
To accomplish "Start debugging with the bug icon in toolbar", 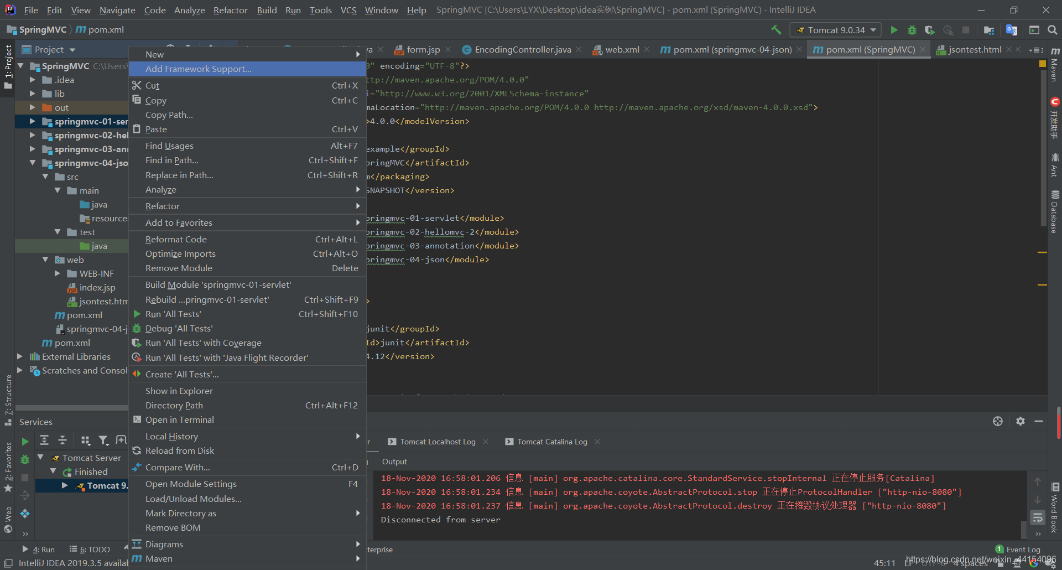I will point(912,30).
